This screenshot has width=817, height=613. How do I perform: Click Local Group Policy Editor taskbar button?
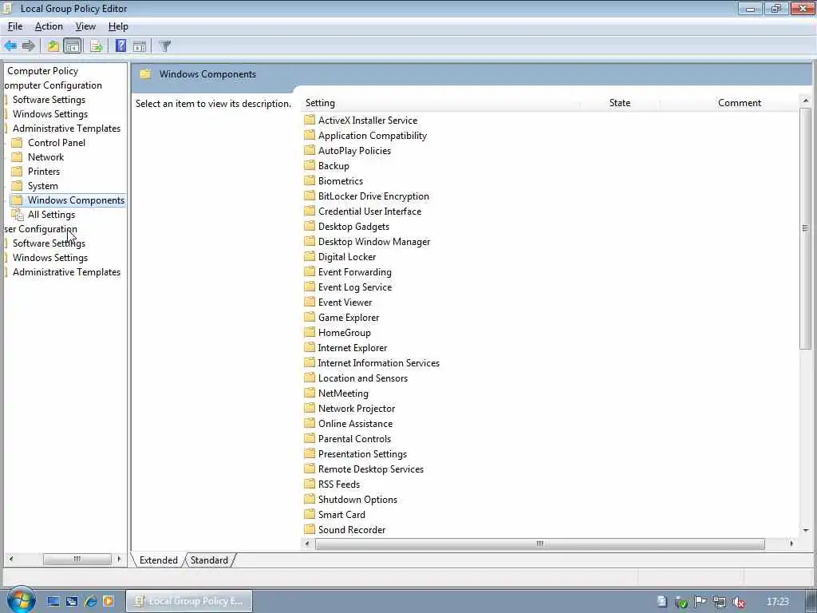click(189, 601)
